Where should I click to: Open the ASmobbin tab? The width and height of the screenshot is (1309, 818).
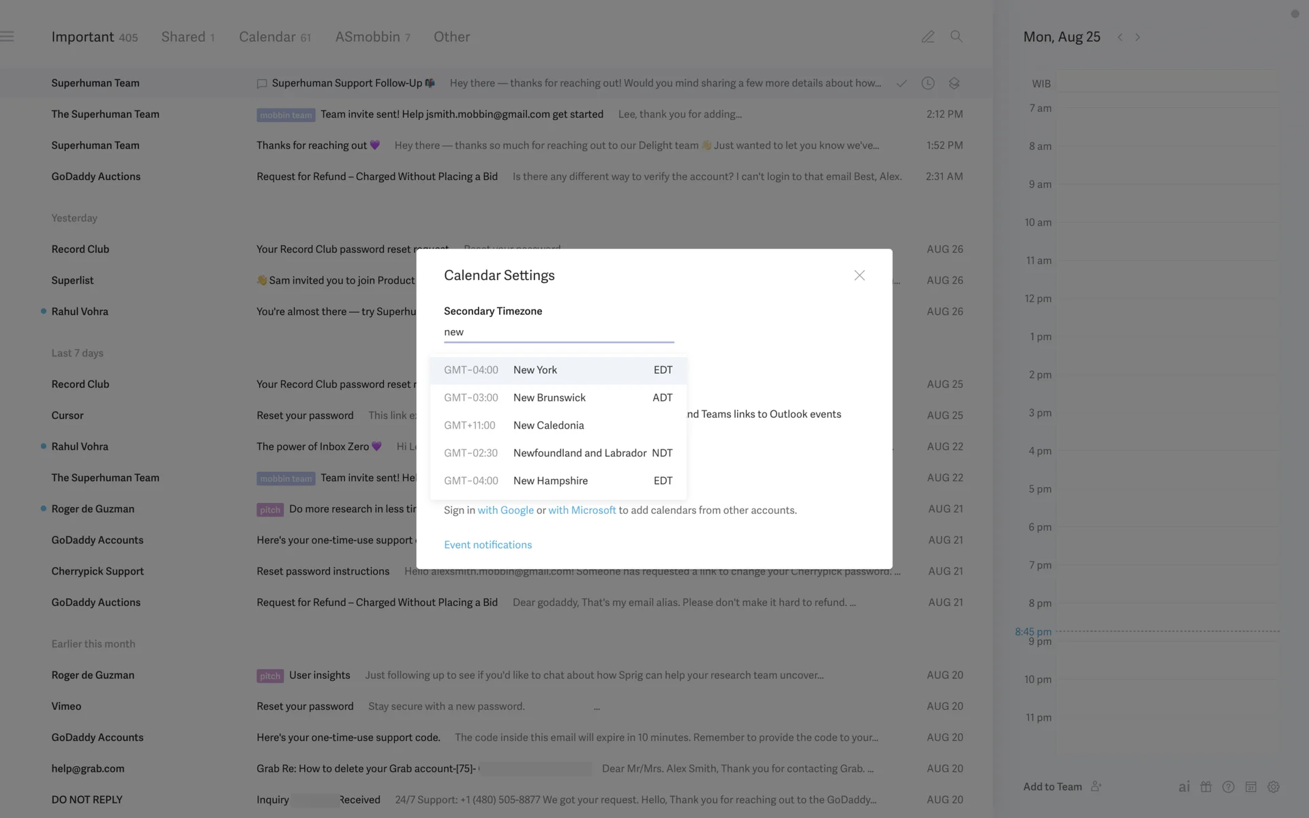coord(372,37)
